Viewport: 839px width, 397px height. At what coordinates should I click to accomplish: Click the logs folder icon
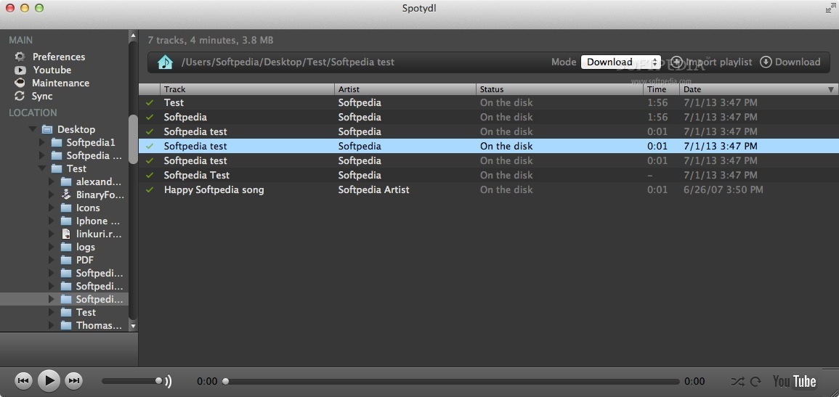click(x=66, y=247)
